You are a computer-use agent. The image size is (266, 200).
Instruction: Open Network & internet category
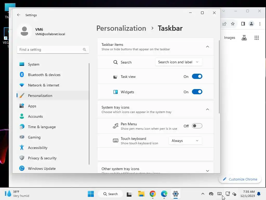pos(53,85)
